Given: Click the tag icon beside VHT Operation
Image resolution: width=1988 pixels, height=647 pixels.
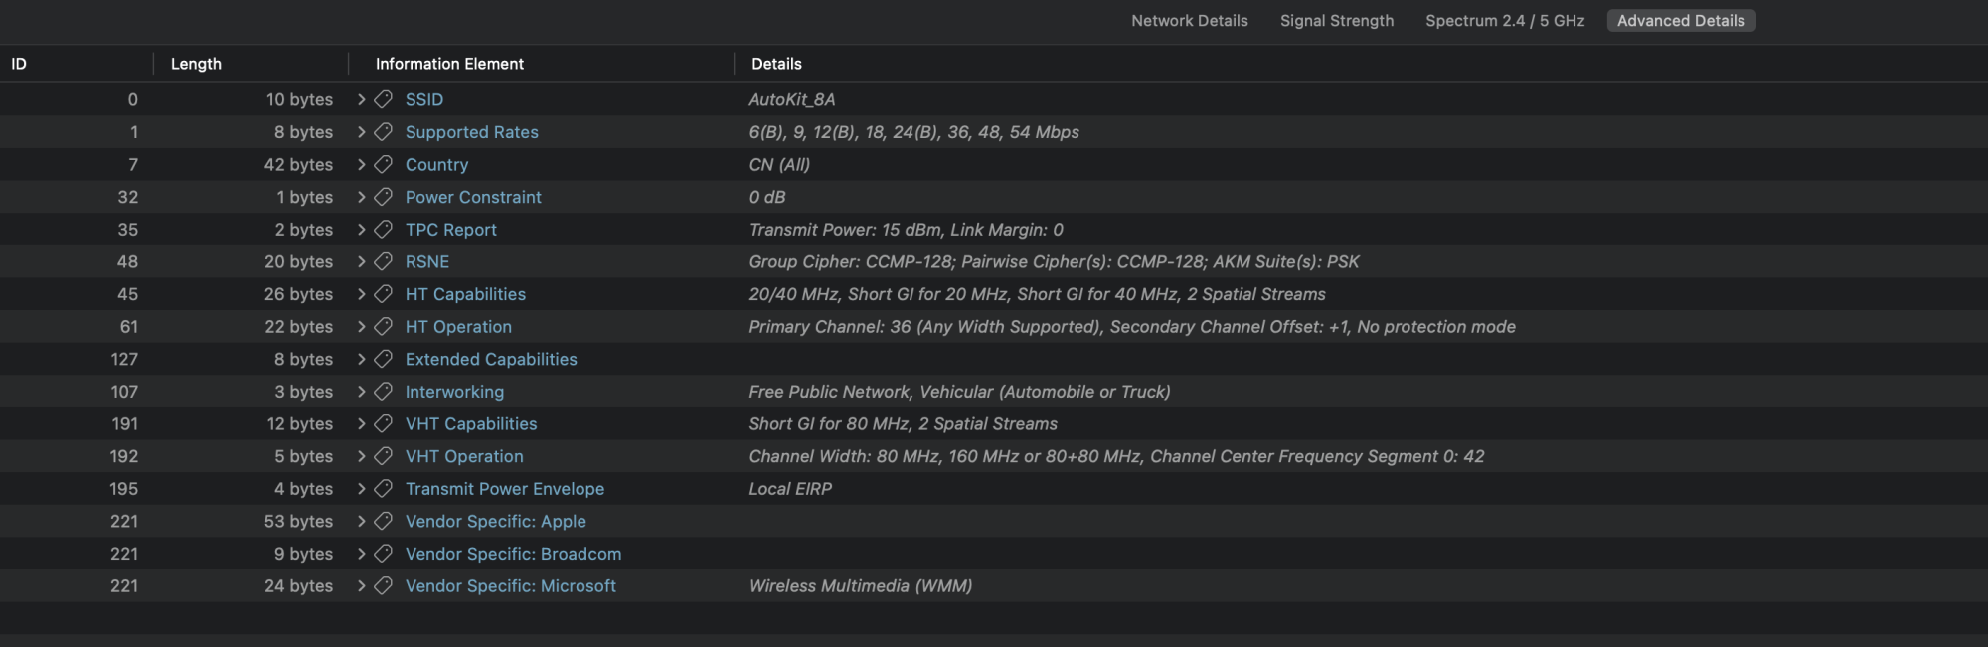Looking at the screenshot, I should pyautogui.click(x=383, y=456).
